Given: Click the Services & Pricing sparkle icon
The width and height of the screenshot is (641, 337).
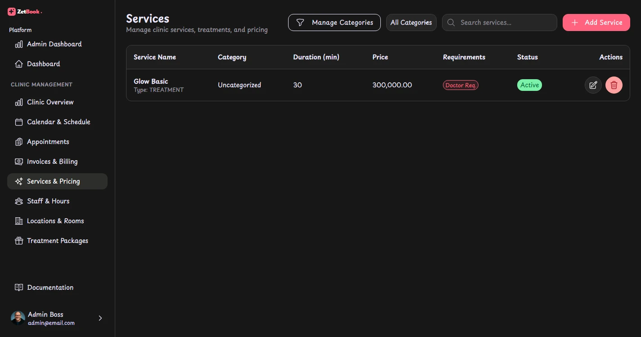Looking at the screenshot, I should (19, 181).
